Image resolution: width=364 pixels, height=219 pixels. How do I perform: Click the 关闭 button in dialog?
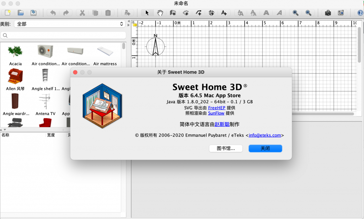pyautogui.click(x=265, y=148)
